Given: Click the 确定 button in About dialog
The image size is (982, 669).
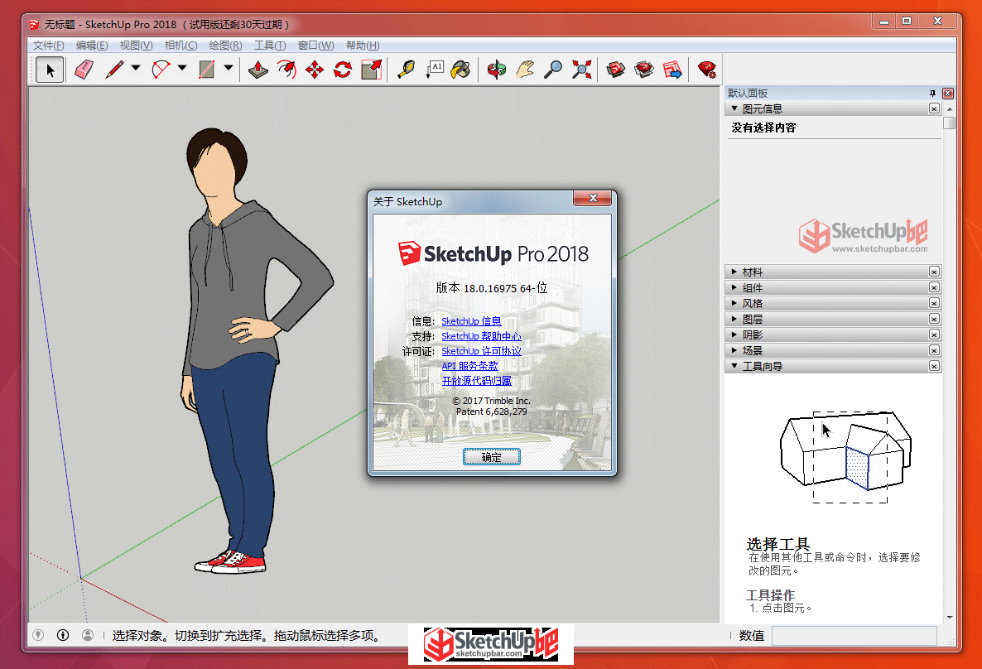Looking at the screenshot, I should pos(492,457).
